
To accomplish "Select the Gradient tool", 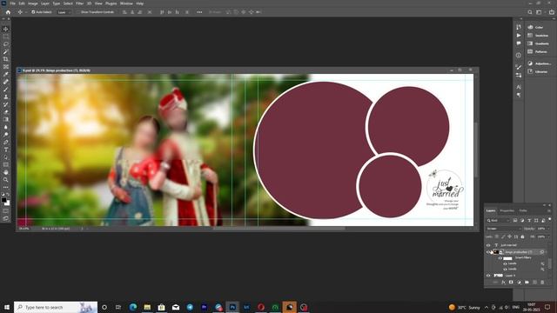I will (6, 119).
